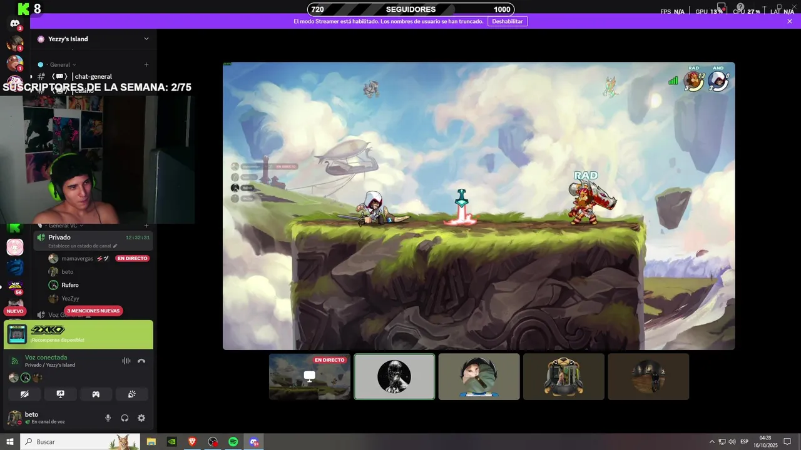Show hidden system tray icons chevron
This screenshot has height=450, width=801.
[x=712, y=442]
